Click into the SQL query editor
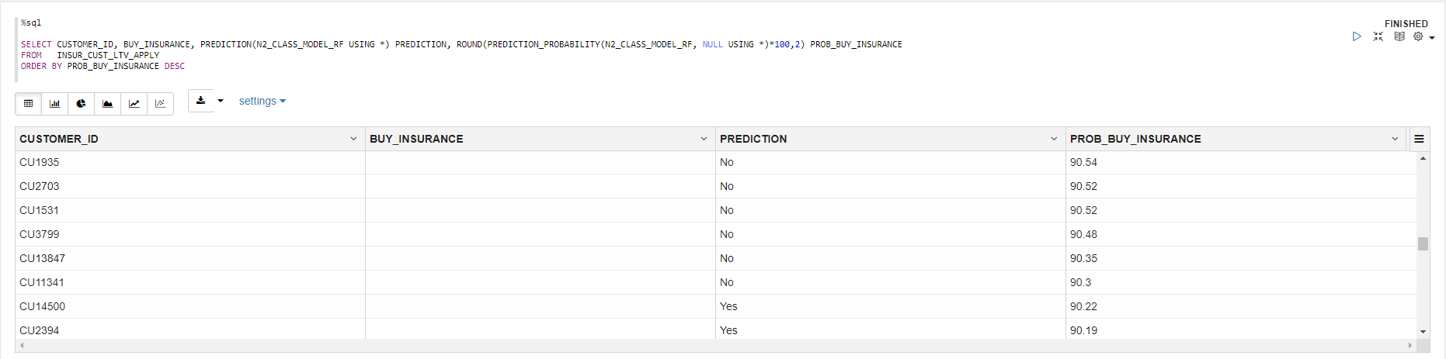 [x=466, y=55]
